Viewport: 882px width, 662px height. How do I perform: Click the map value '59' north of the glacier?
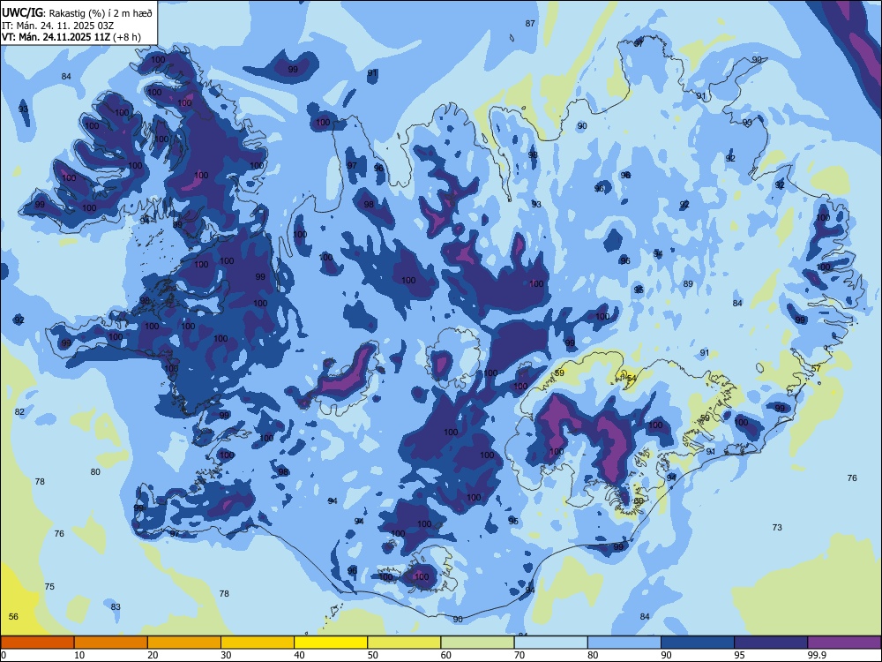(559, 373)
